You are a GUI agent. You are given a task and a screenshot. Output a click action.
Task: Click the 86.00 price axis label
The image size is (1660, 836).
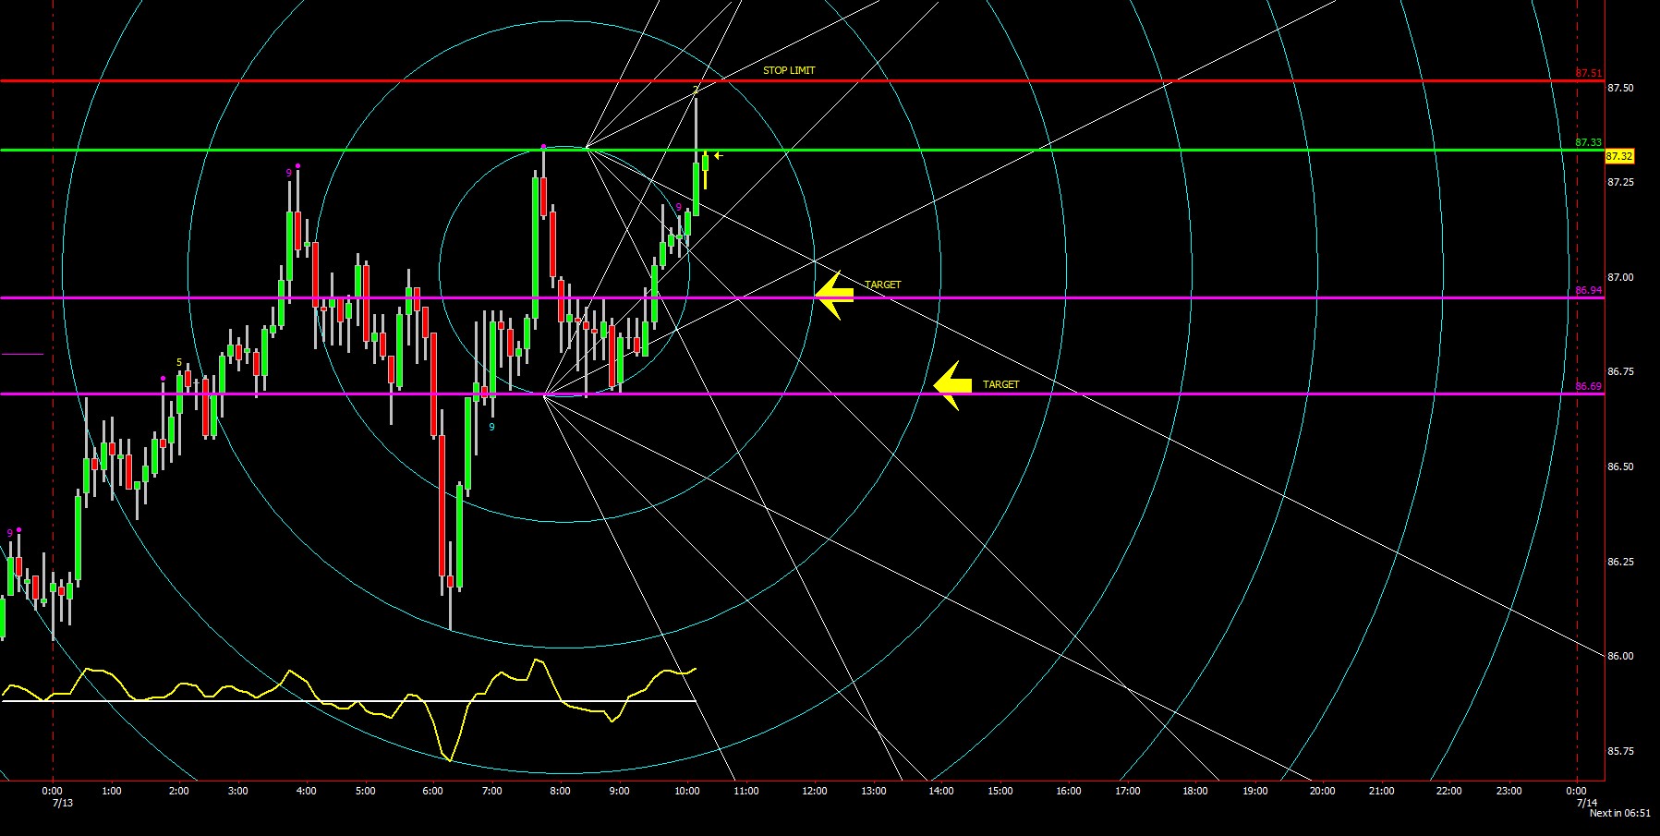point(1620,656)
